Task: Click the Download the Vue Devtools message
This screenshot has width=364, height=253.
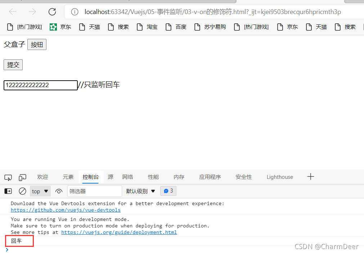Action: click(x=117, y=204)
